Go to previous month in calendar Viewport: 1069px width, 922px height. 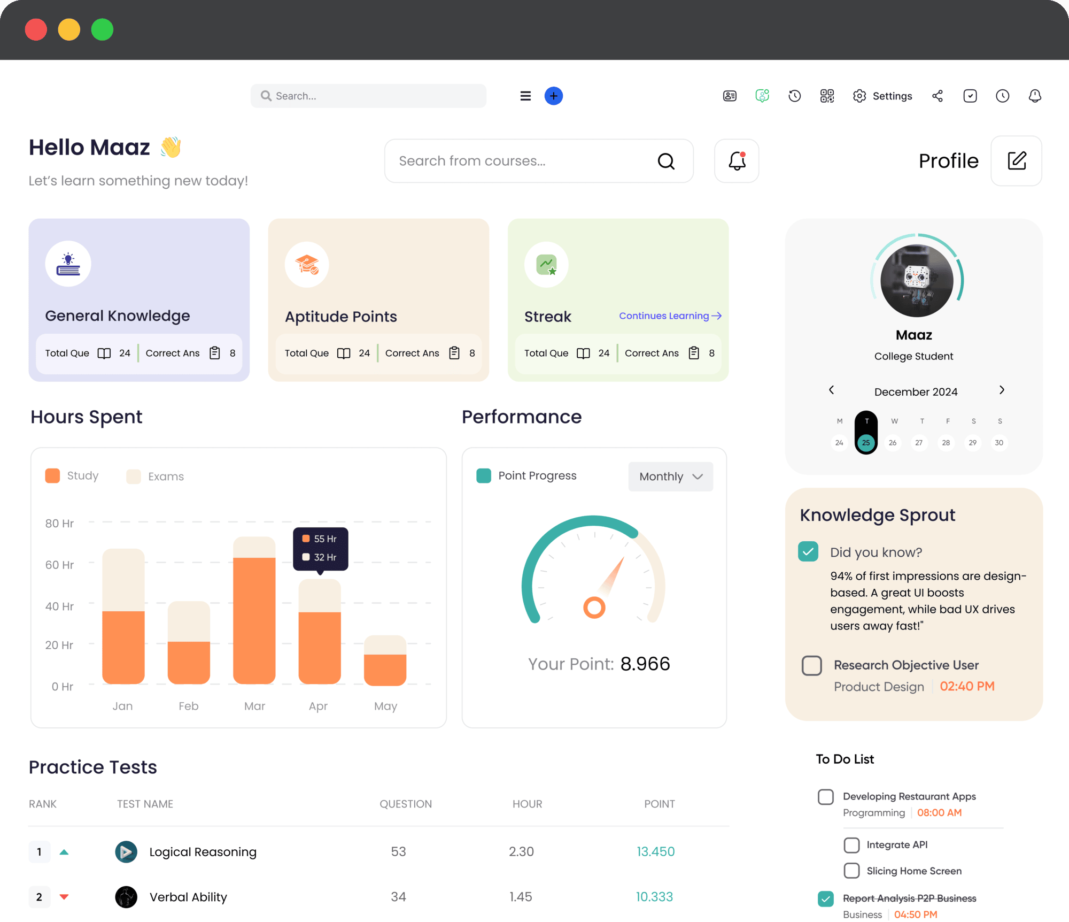[x=831, y=390]
